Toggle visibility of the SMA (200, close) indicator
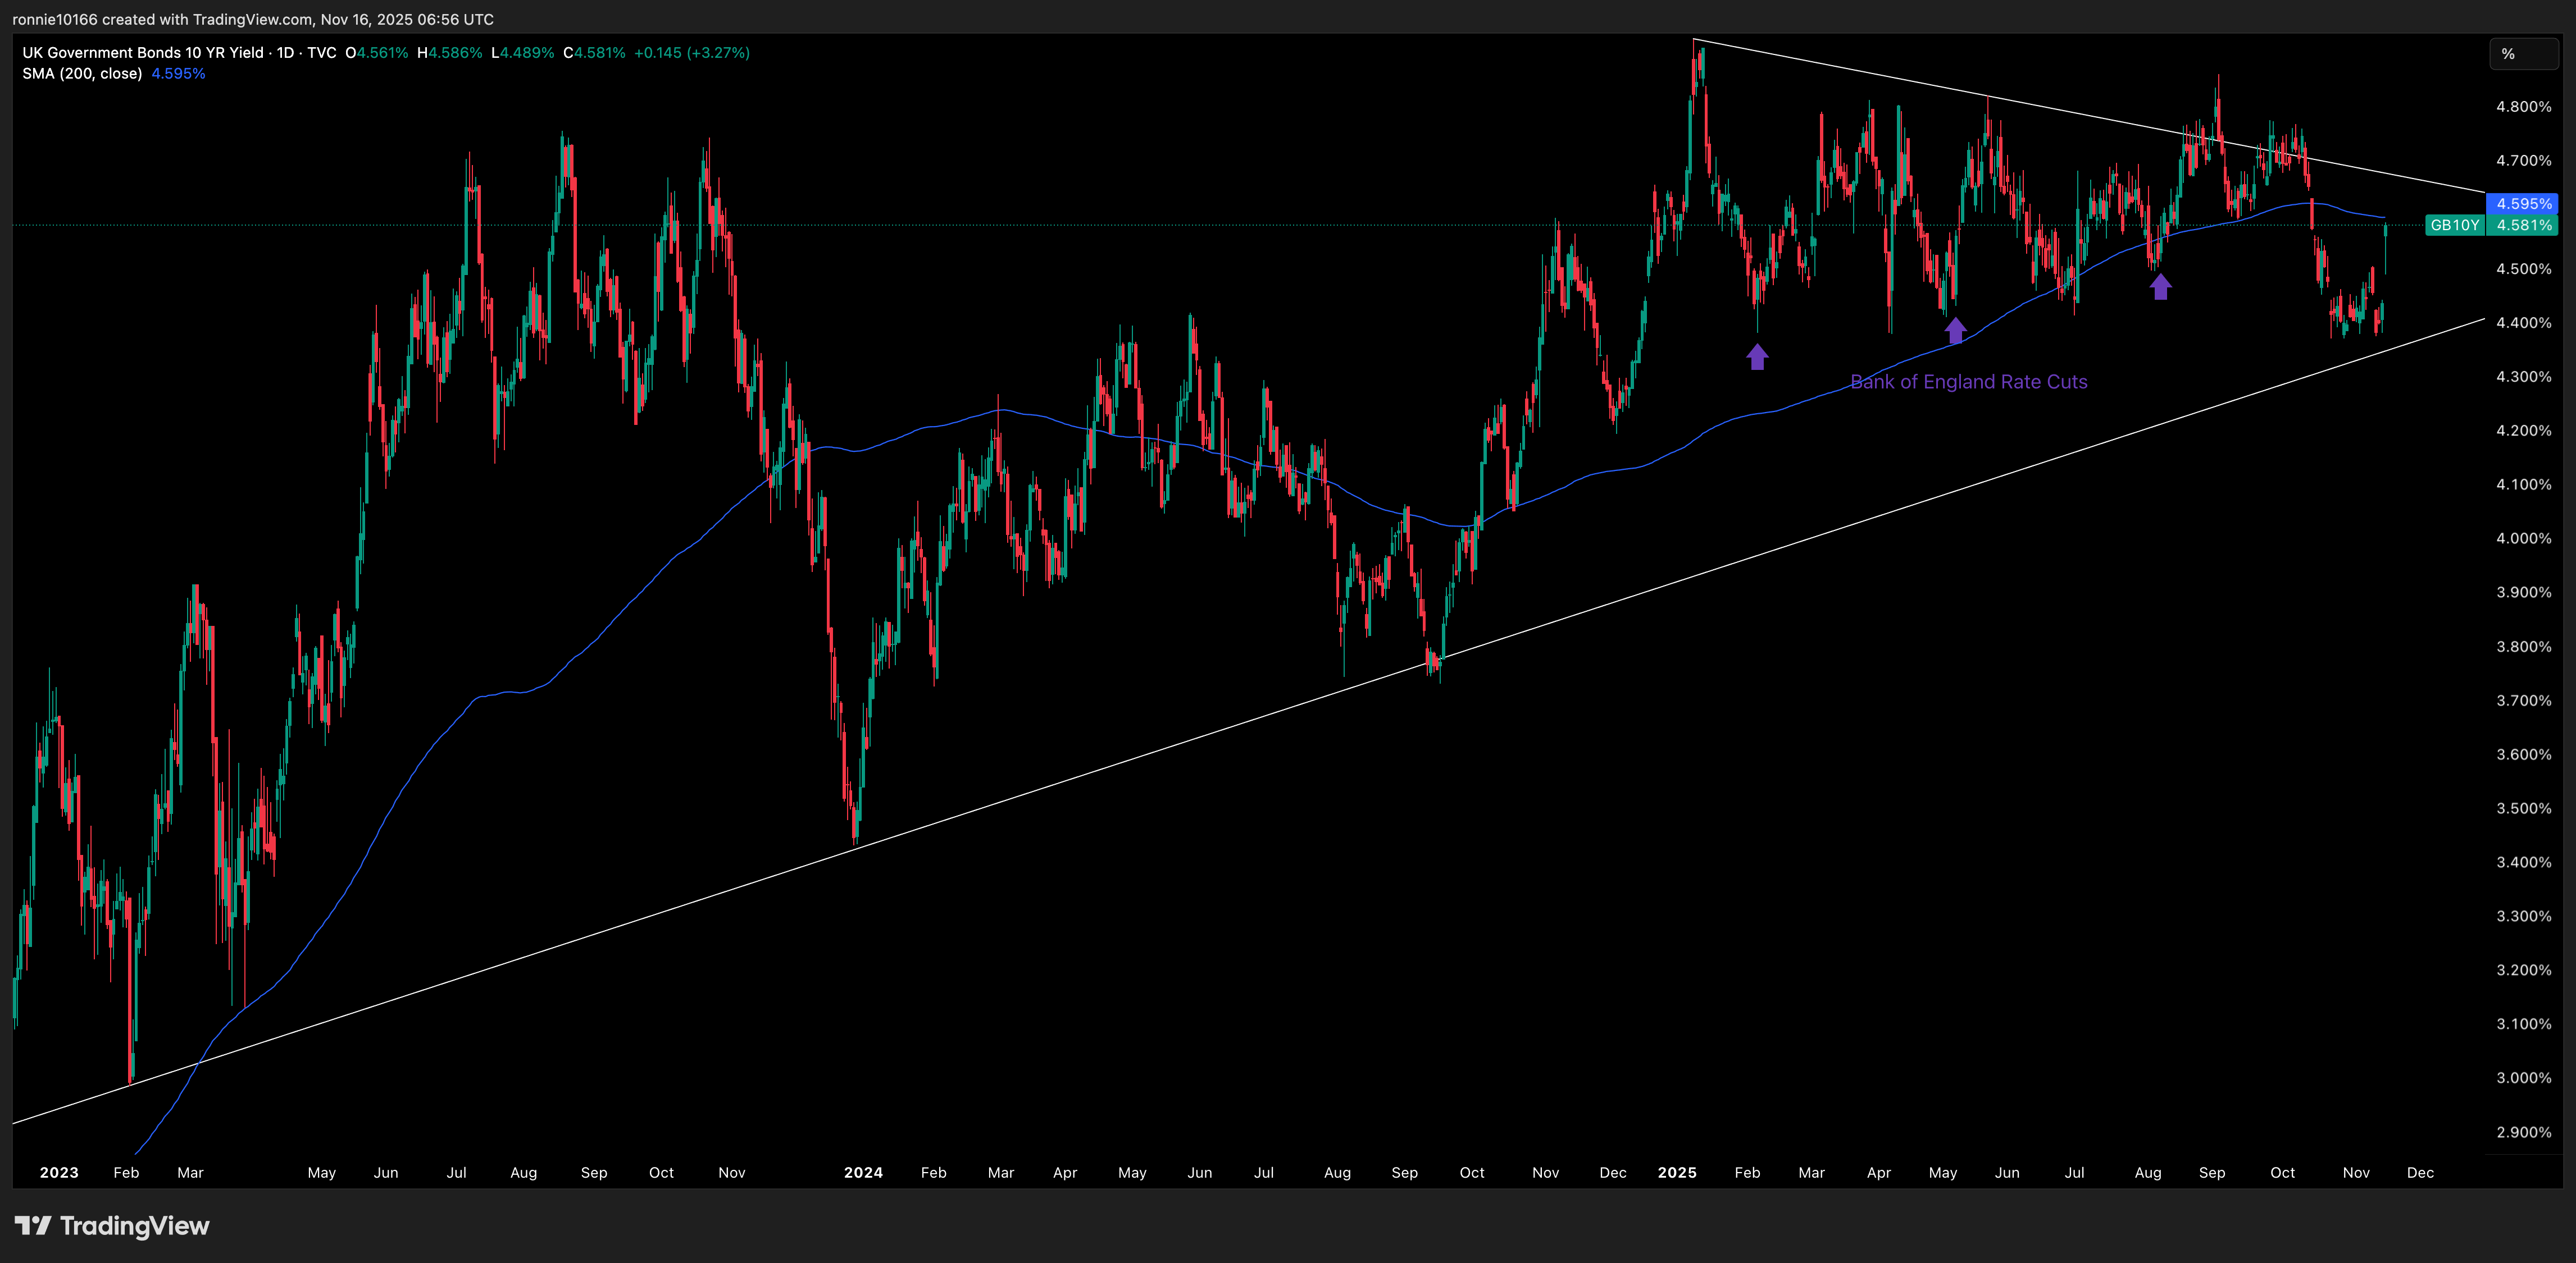 click(84, 73)
